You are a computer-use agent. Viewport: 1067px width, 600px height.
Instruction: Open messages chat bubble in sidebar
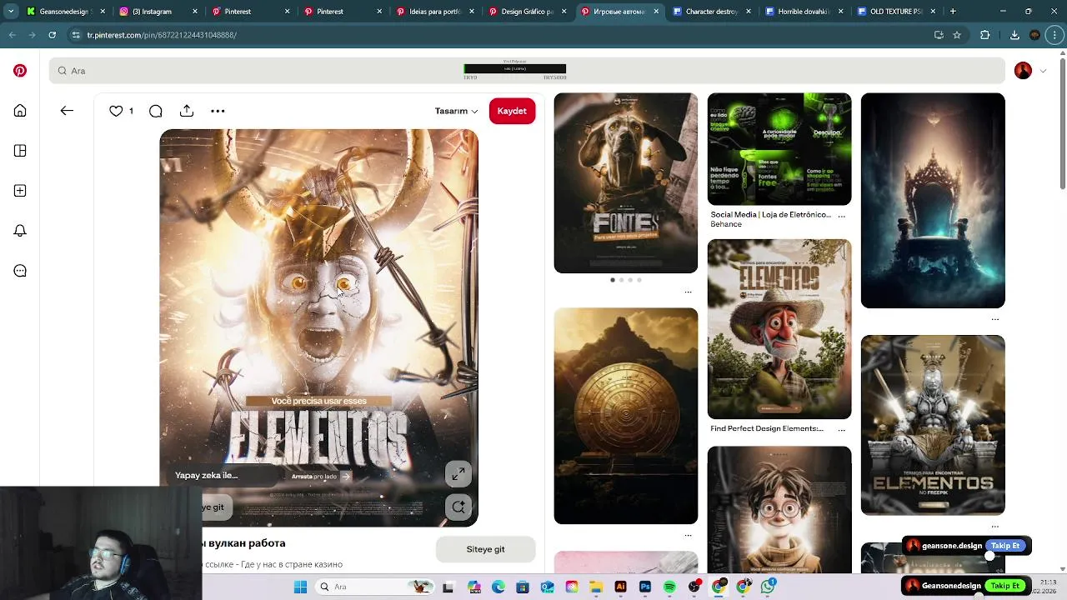pos(20,271)
